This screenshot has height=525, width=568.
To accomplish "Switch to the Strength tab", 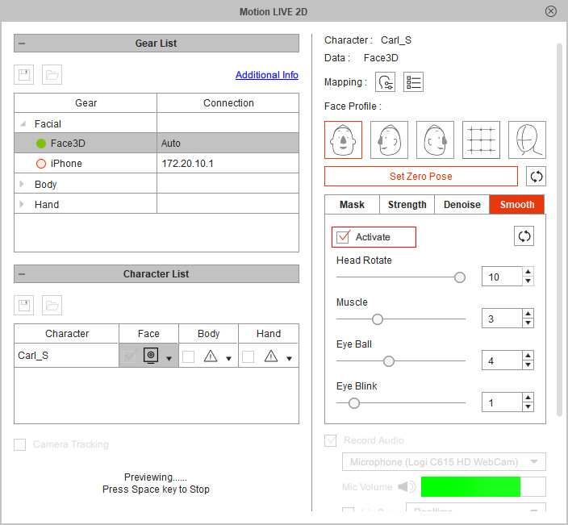I will coord(407,205).
